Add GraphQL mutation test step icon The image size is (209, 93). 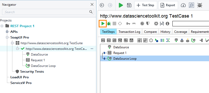[145, 40]
